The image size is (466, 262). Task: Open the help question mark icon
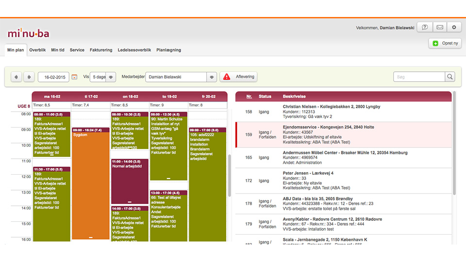coord(425,27)
